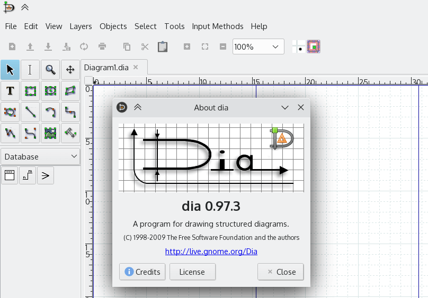Select the Box tool

coord(30,91)
